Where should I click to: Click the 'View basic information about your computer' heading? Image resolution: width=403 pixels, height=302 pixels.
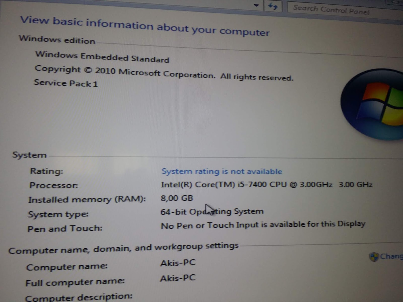[145, 26]
